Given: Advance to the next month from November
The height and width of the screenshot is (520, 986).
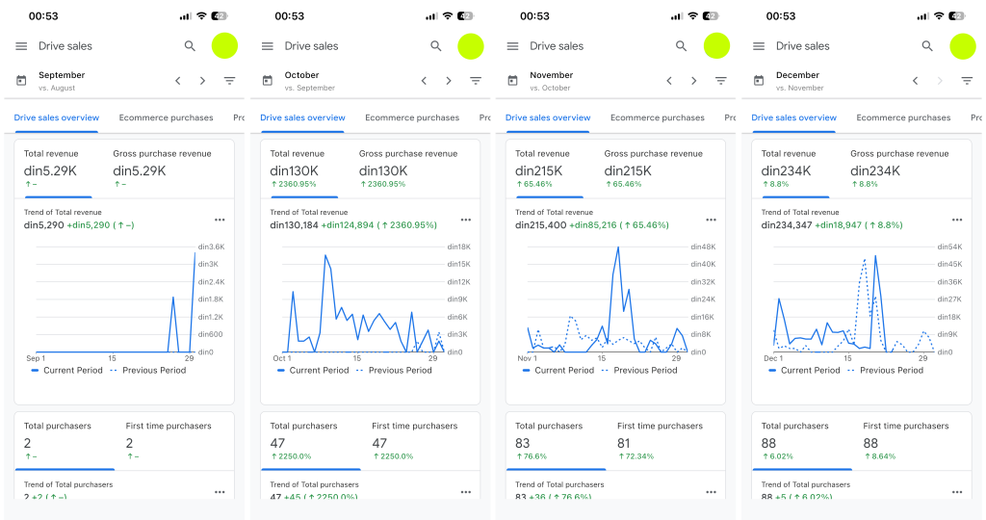Looking at the screenshot, I should coord(693,81).
